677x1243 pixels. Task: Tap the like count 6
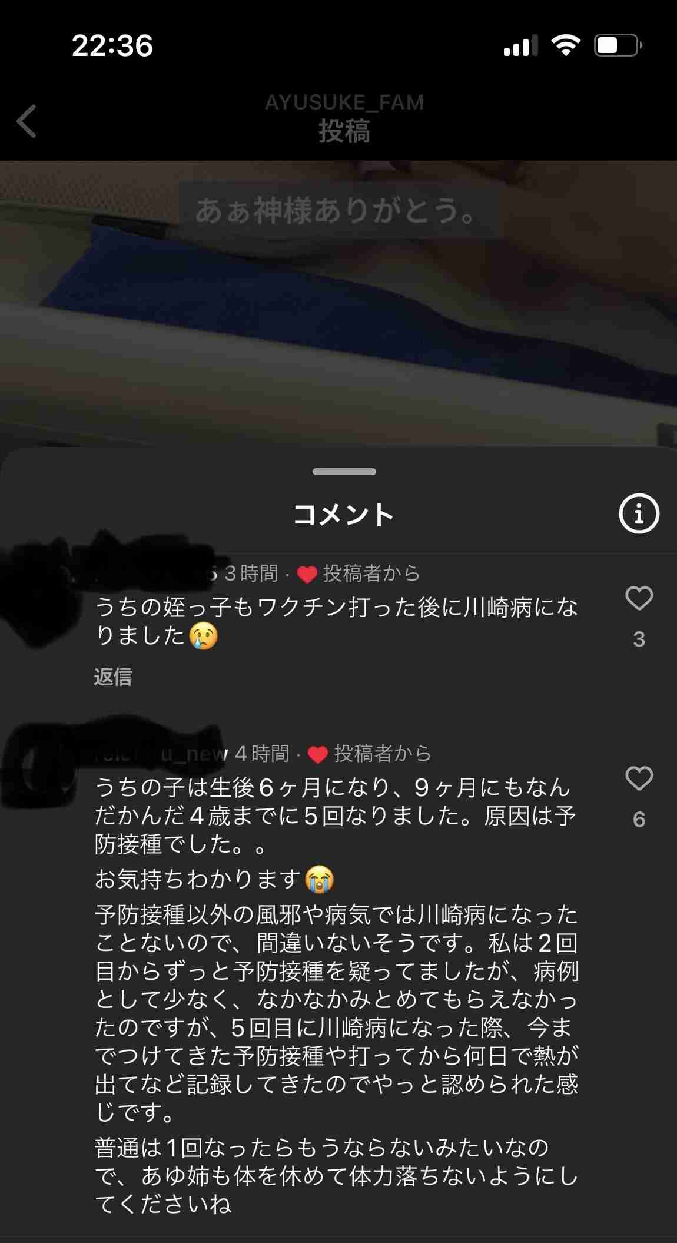tap(639, 819)
